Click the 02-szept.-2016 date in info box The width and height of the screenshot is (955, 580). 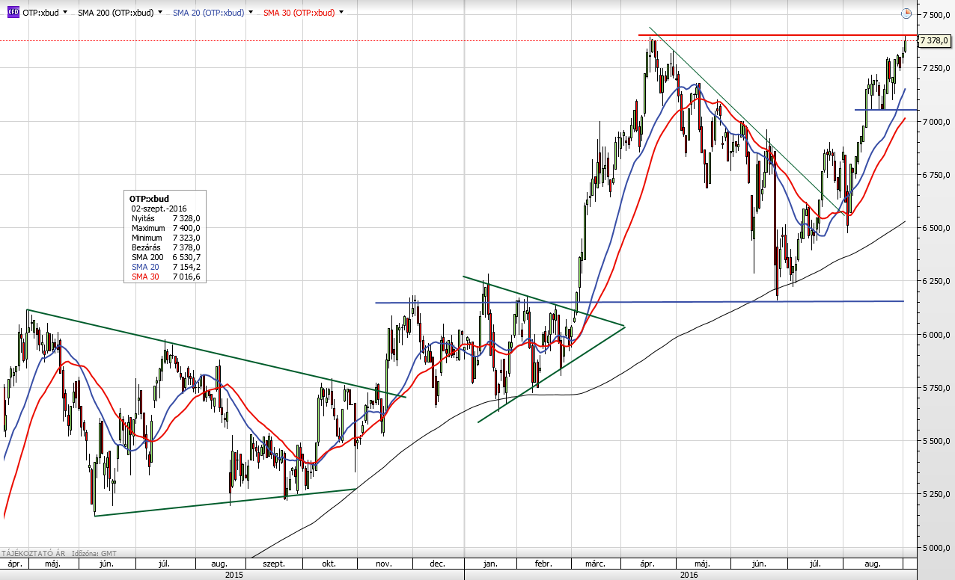tap(159, 209)
